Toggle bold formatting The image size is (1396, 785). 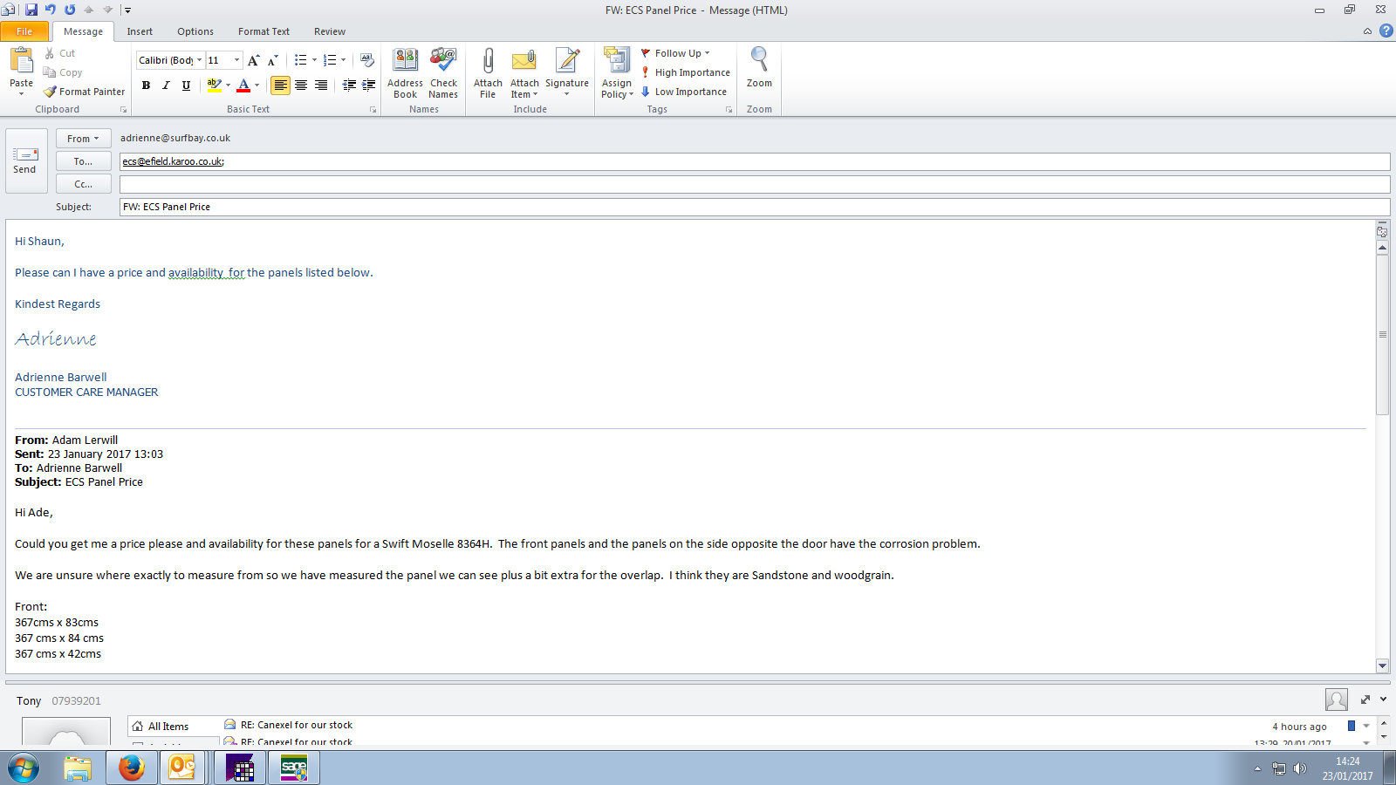click(146, 85)
